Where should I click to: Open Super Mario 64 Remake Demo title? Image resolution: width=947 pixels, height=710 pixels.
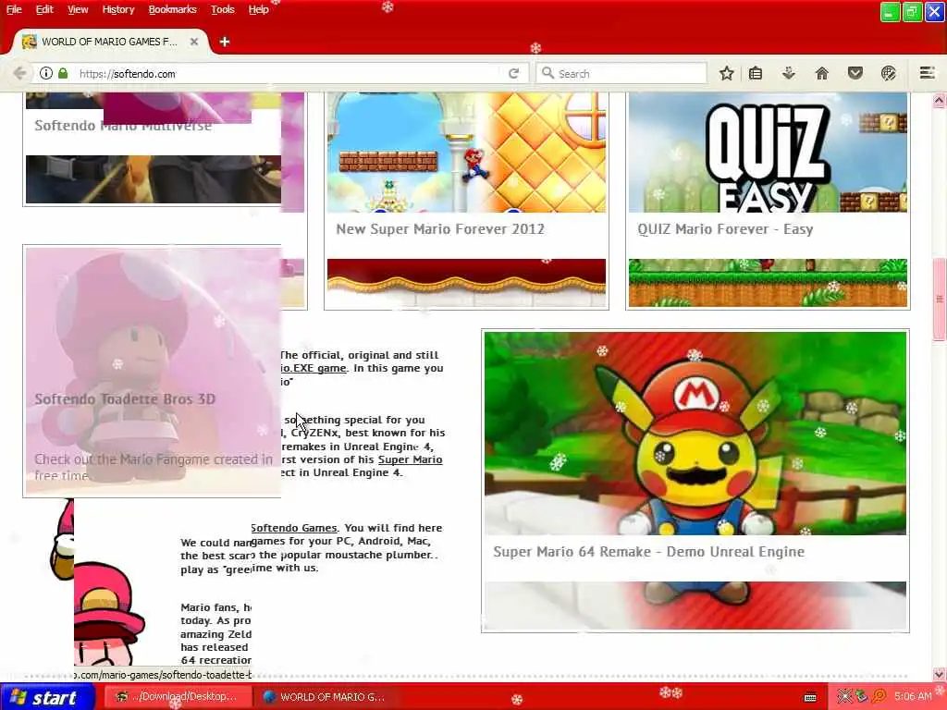pyautogui.click(x=648, y=552)
